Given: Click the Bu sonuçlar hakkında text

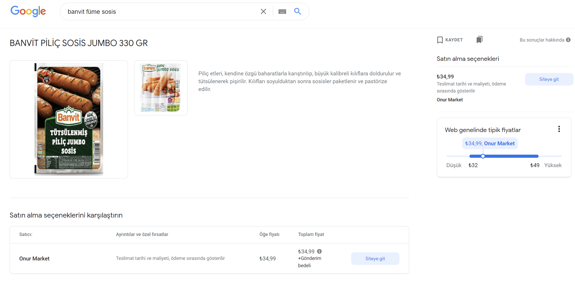Looking at the screenshot, I should (542, 40).
